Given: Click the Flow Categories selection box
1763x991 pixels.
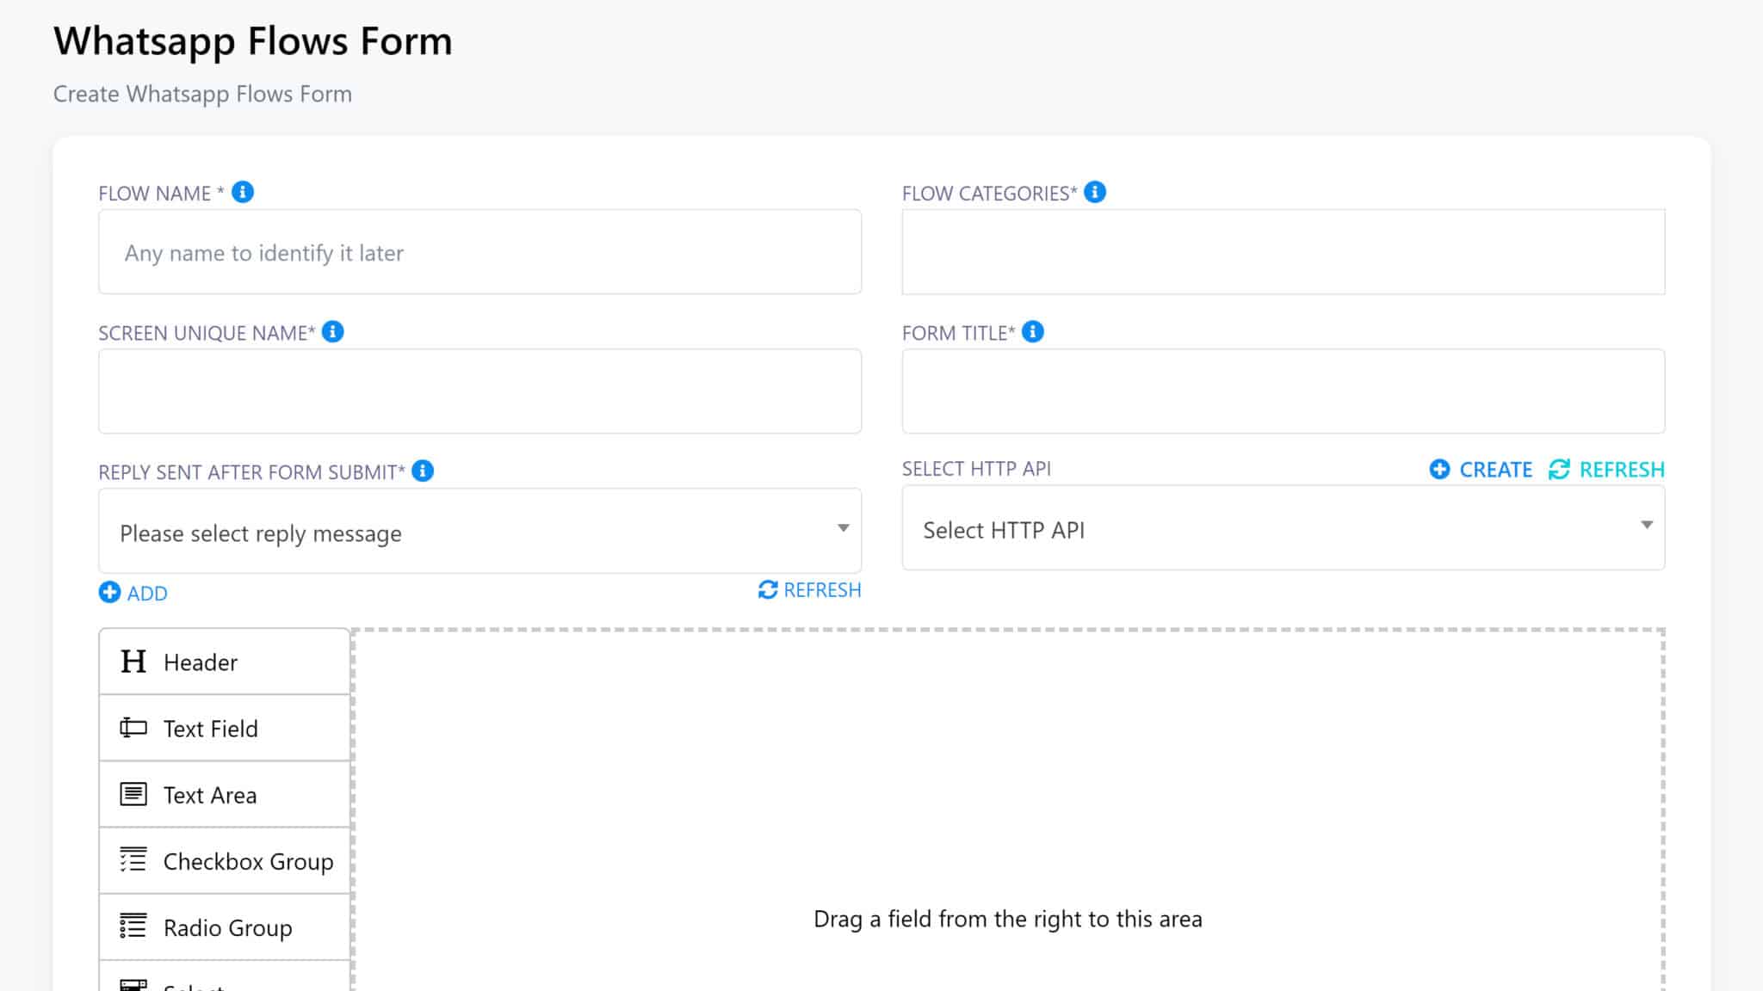Looking at the screenshot, I should (x=1283, y=252).
